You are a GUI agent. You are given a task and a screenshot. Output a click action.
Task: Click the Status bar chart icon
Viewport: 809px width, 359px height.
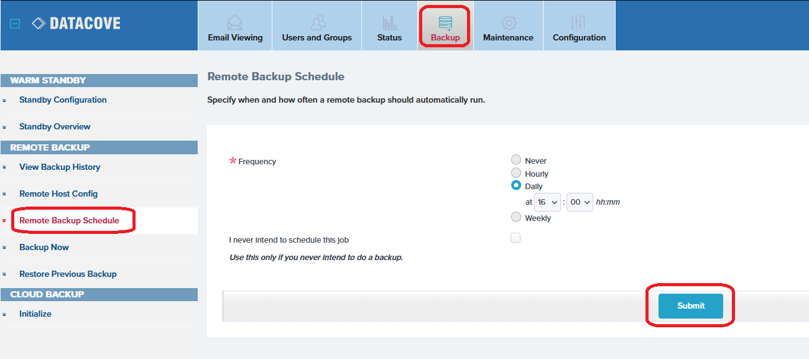click(x=390, y=23)
